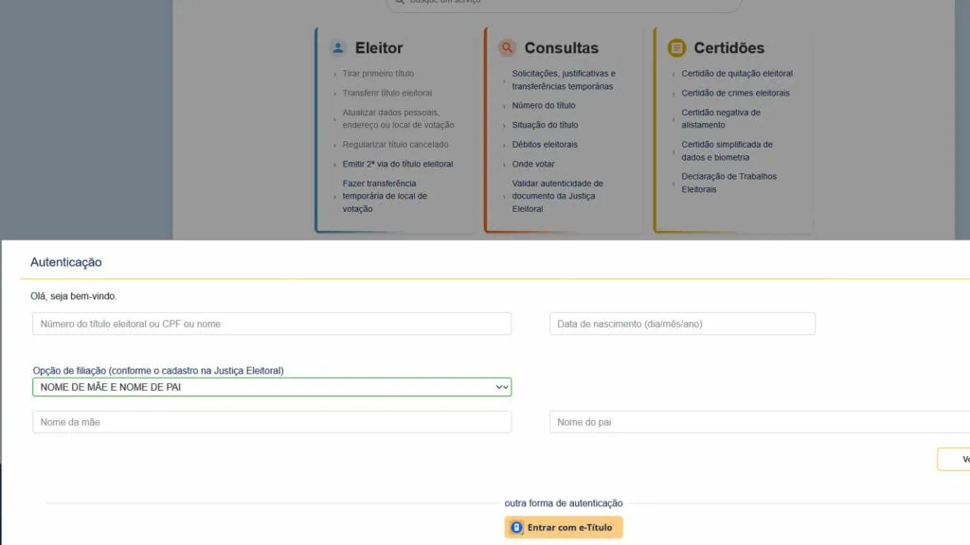This screenshot has height=545, width=970.
Task: Click the Eleitor person icon
Action: click(x=338, y=47)
